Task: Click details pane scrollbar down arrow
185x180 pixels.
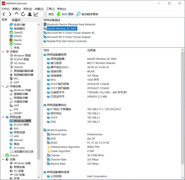Action: coord(183,177)
